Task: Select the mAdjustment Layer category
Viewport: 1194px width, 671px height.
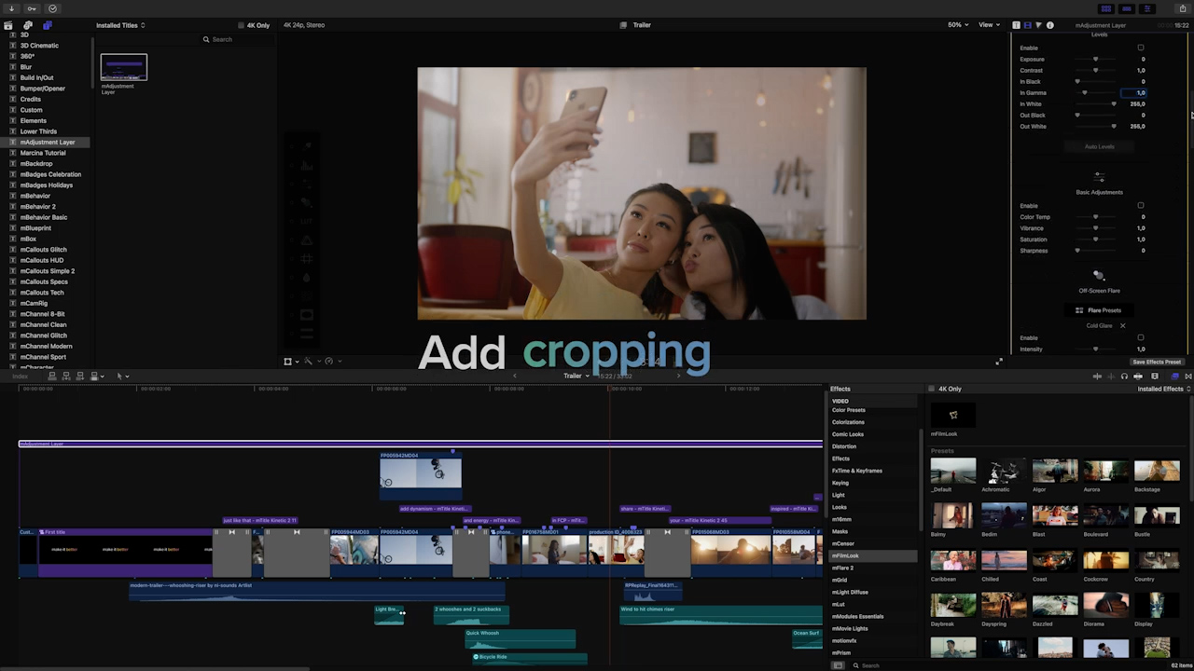Action: [x=47, y=143]
